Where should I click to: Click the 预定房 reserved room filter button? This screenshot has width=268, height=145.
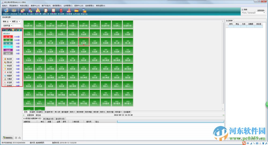click(x=8, y=66)
